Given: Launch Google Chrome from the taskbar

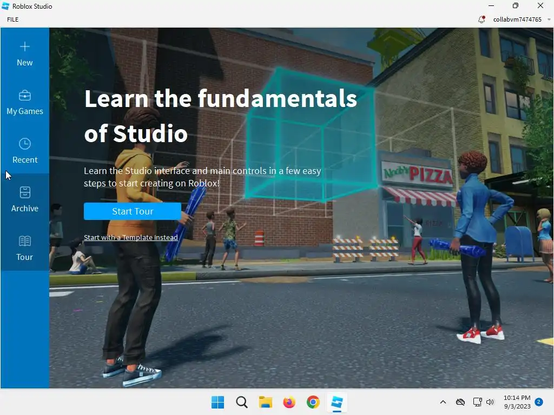Looking at the screenshot, I should tap(313, 402).
